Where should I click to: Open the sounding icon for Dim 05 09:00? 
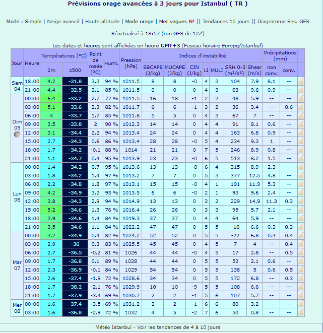coord(301,124)
